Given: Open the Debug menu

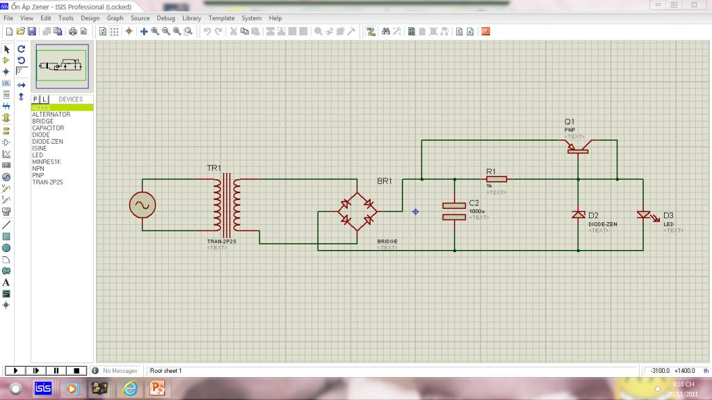Looking at the screenshot, I should pyautogui.click(x=165, y=18).
